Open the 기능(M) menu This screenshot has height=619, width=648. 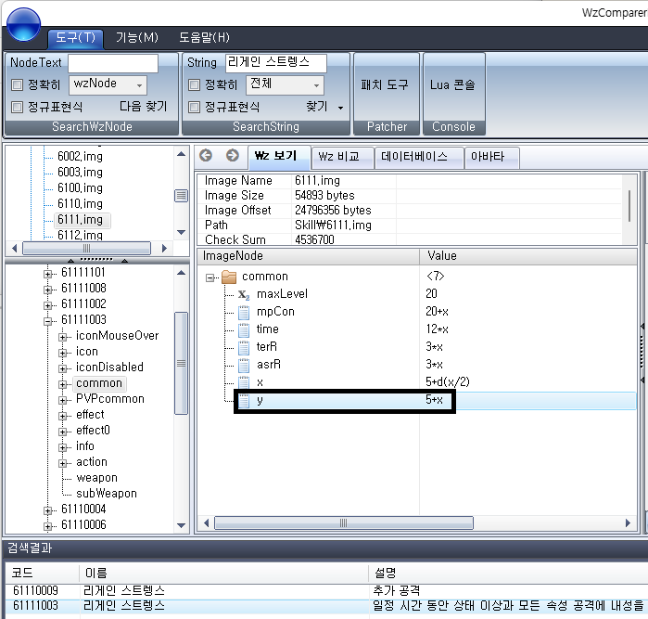tap(137, 38)
